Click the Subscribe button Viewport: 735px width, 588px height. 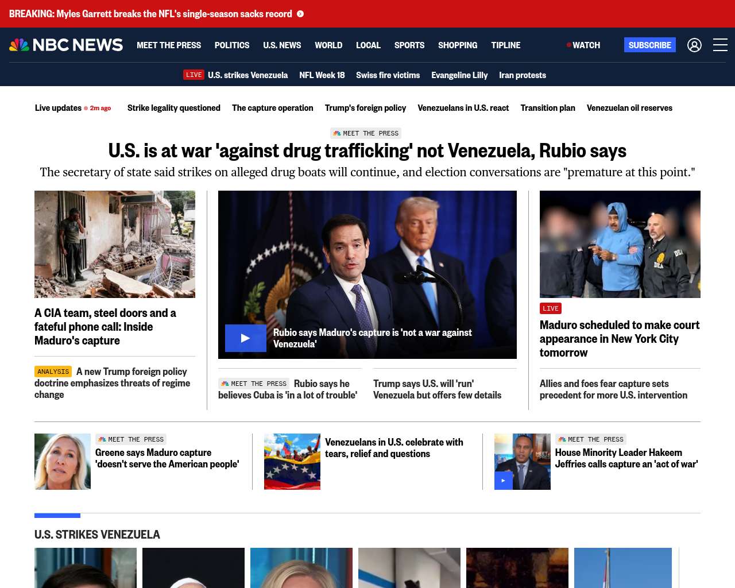coord(650,45)
